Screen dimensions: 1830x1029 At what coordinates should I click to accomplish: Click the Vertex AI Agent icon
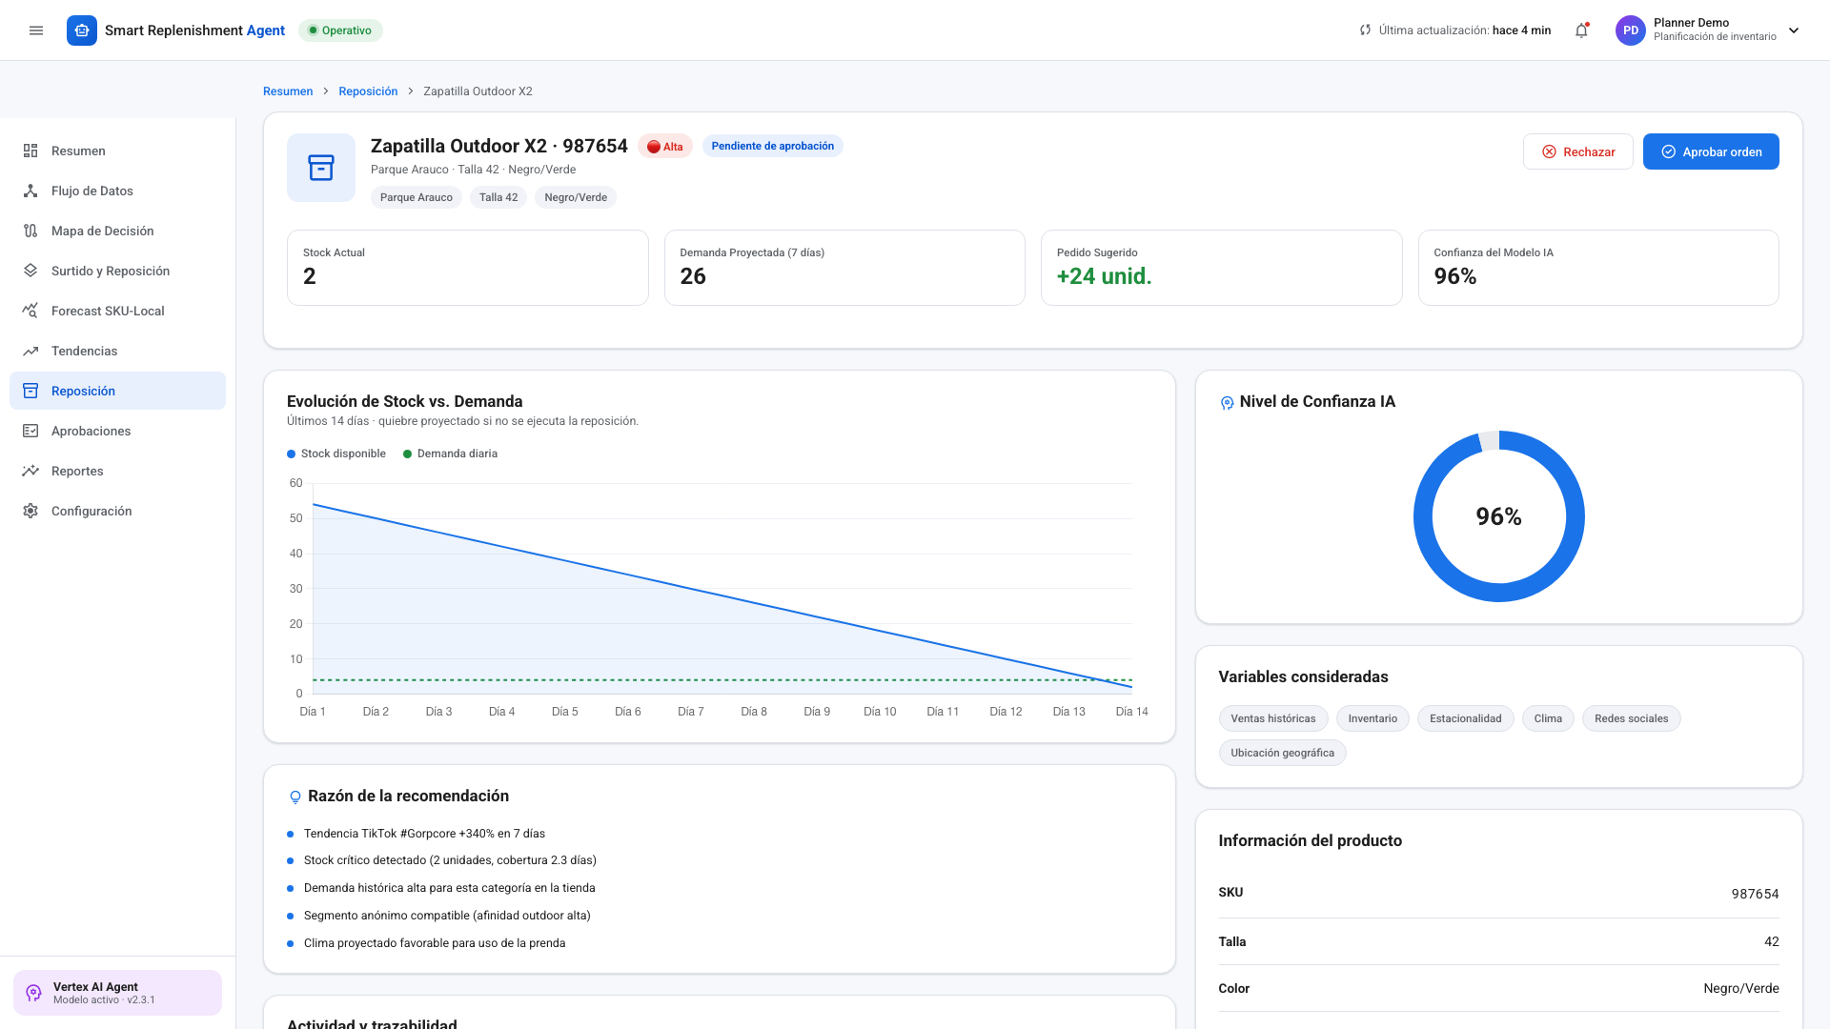[x=33, y=993]
